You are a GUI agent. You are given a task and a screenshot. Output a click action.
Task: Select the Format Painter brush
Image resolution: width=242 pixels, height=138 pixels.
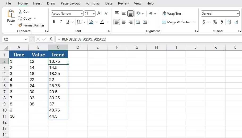(x=20, y=25)
